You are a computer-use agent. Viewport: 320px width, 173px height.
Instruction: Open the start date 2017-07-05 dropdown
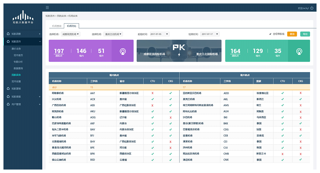pos(159,34)
